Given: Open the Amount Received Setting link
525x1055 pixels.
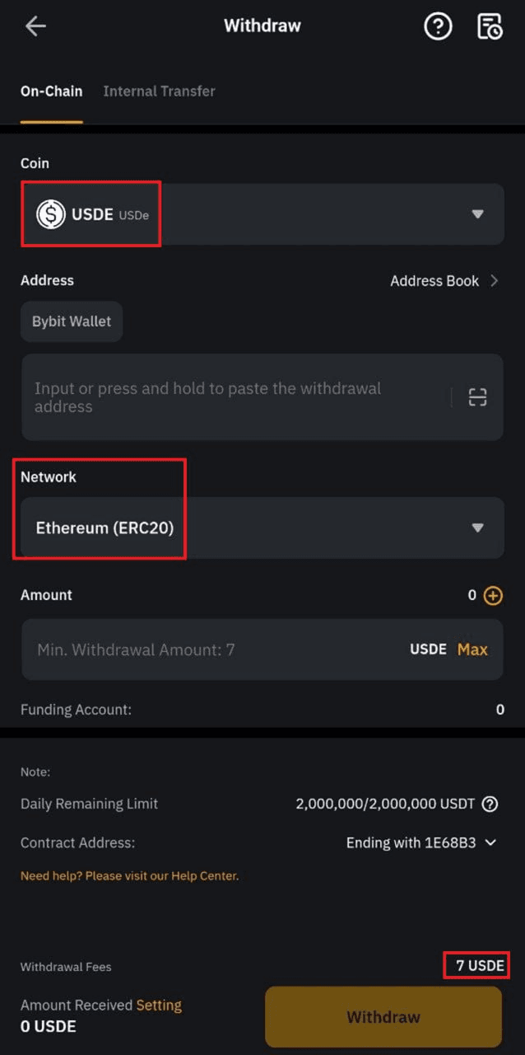Looking at the screenshot, I should tap(159, 1006).
